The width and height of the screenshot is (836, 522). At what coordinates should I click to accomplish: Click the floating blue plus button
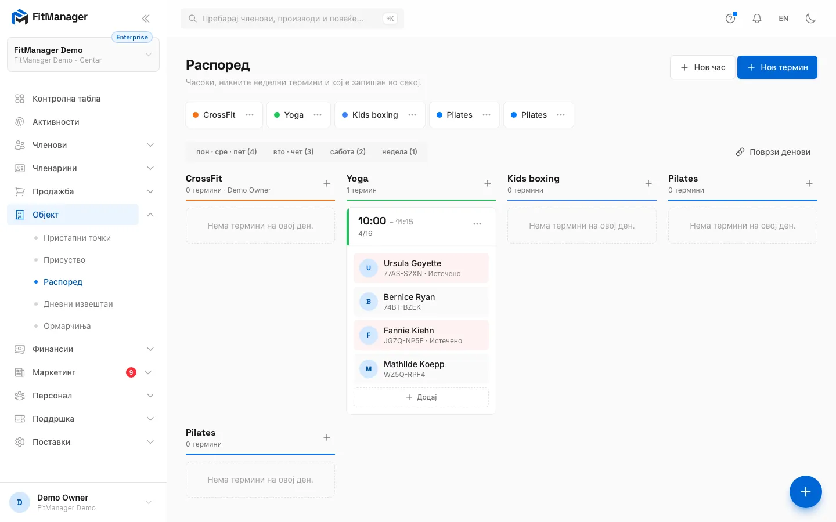806,492
